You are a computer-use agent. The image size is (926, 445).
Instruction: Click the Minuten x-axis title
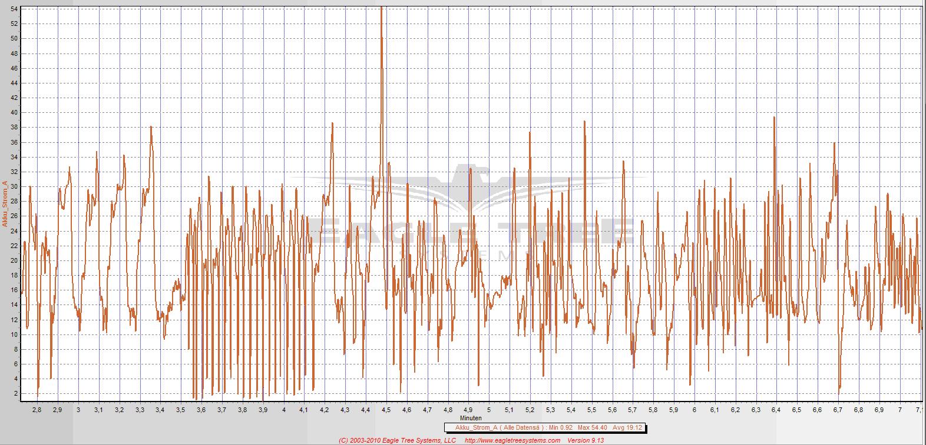click(x=471, y=418)
